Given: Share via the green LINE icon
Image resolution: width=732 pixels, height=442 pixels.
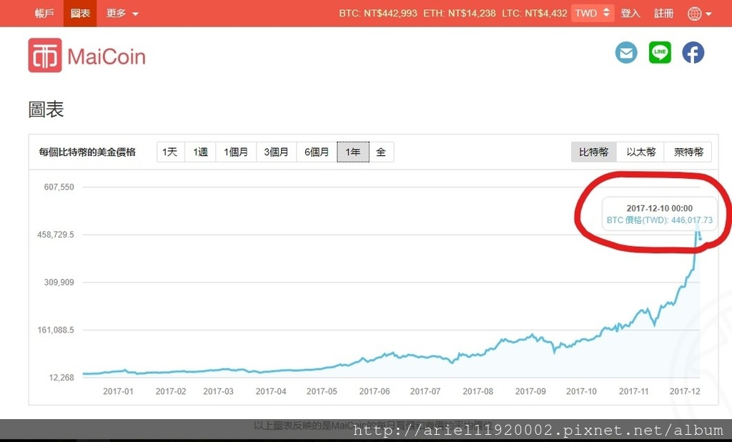Looking at the screenshot, I should (x=660, y=52).
